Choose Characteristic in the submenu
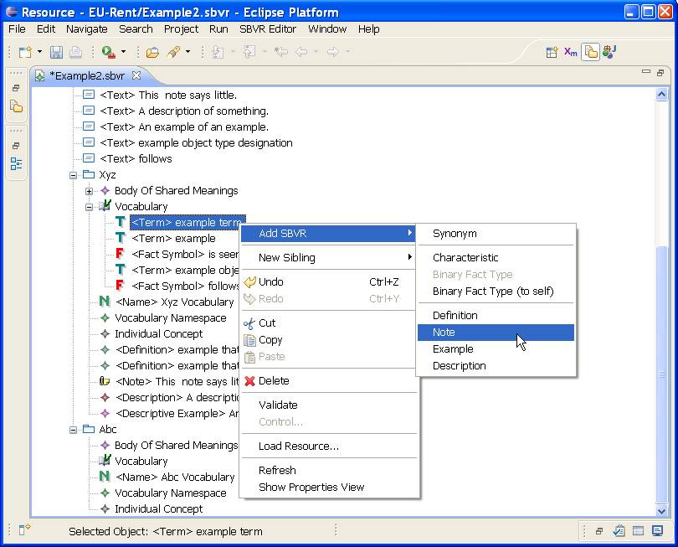 [496, 258]
